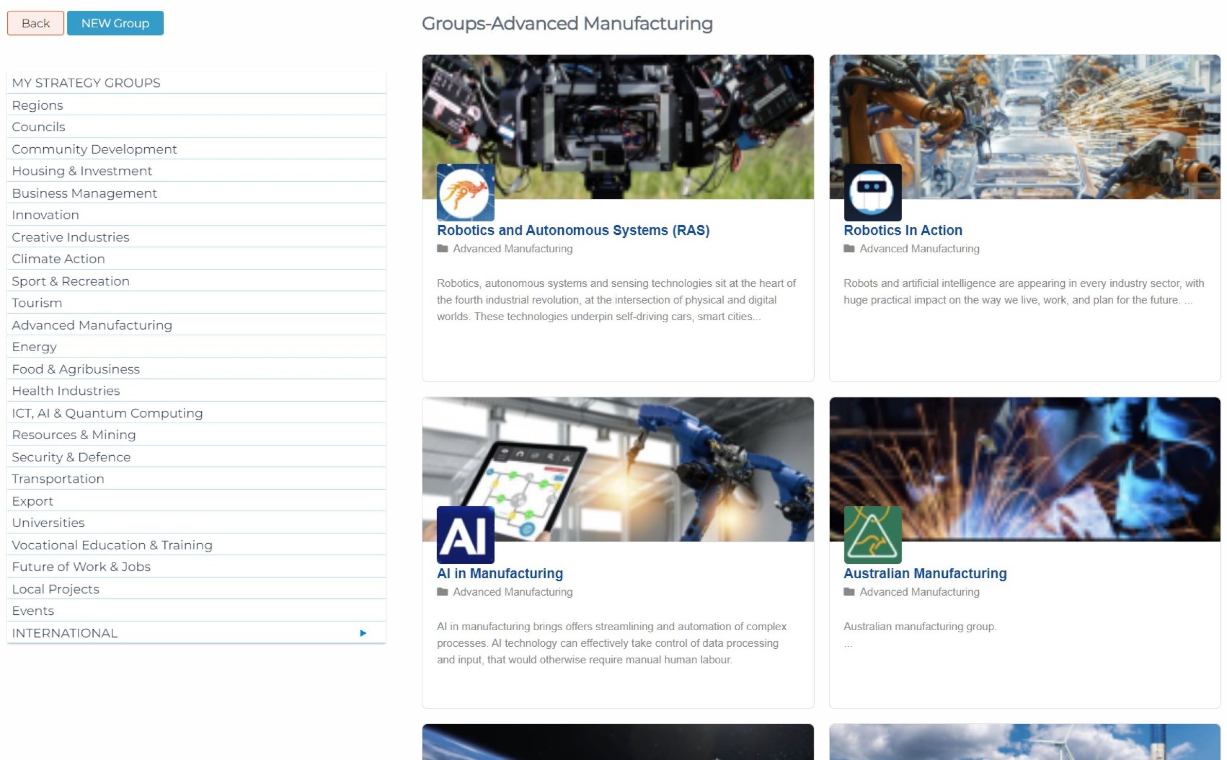Click the Back button

pyautogui.click(x=36, y=23)
